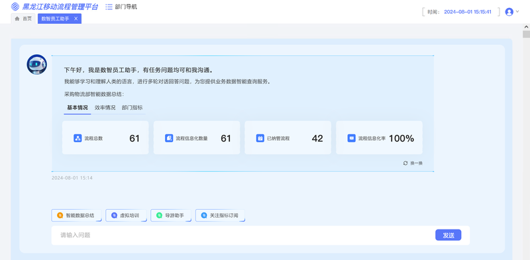This screenshot has height=260, width=530.
Task: Click the 流程信息化数量 card icon
Action: 169,138
